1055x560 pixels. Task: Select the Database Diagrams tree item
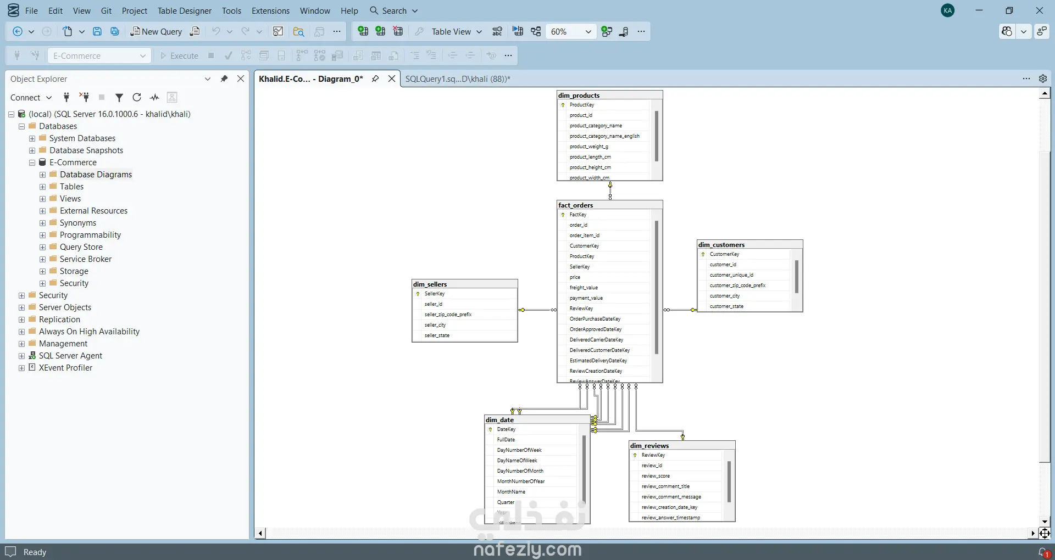(x=96, y=175)
